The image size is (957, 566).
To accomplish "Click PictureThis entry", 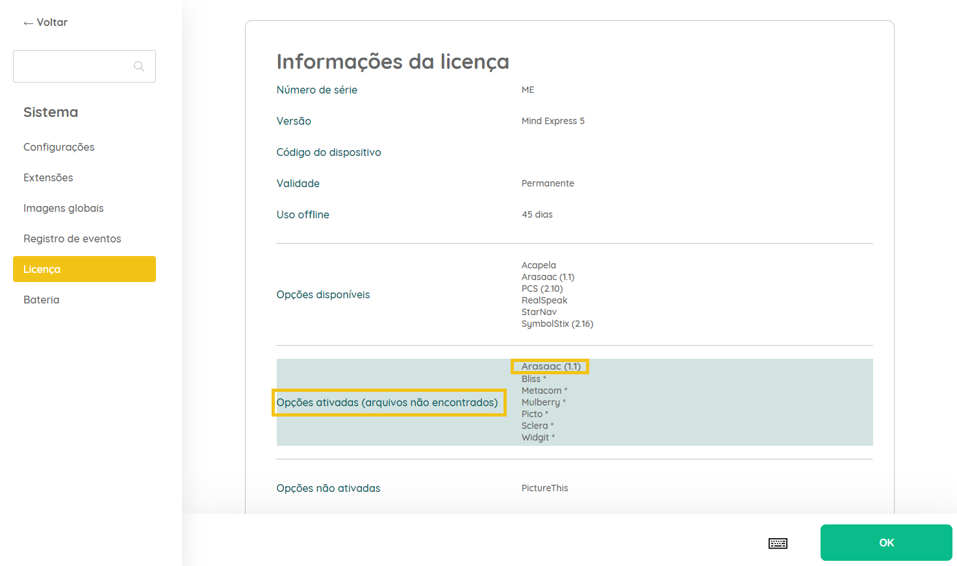I will (544, 488).
